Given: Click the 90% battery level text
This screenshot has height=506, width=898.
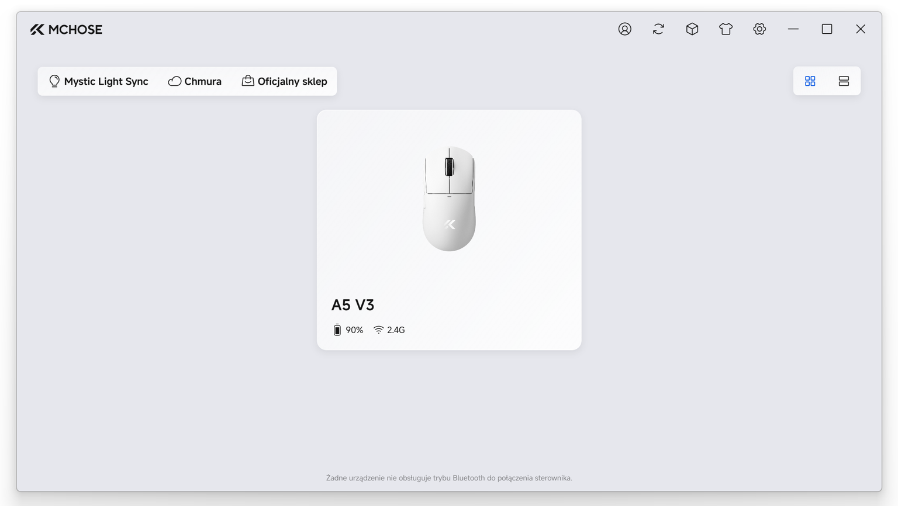Looking at the screenshot, I should tap(354, 330).
